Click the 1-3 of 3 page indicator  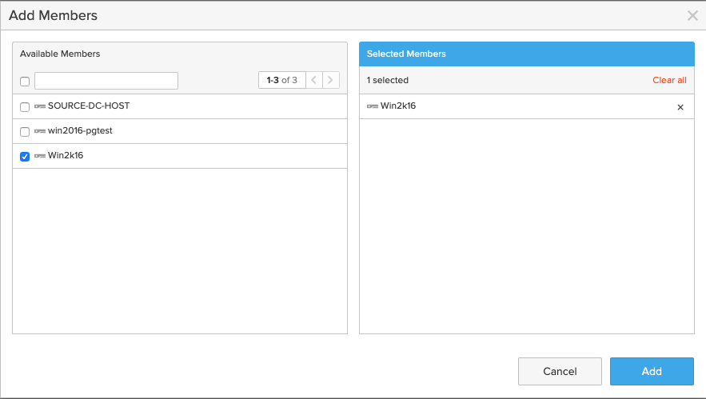tap(281, 80)
